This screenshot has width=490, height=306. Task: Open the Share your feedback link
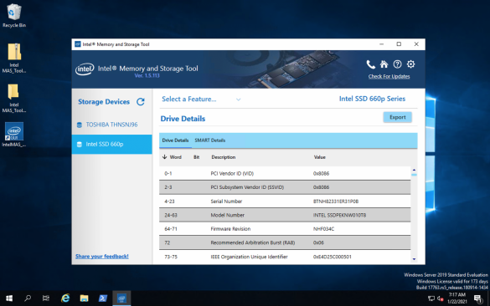(x=102, y=257)
